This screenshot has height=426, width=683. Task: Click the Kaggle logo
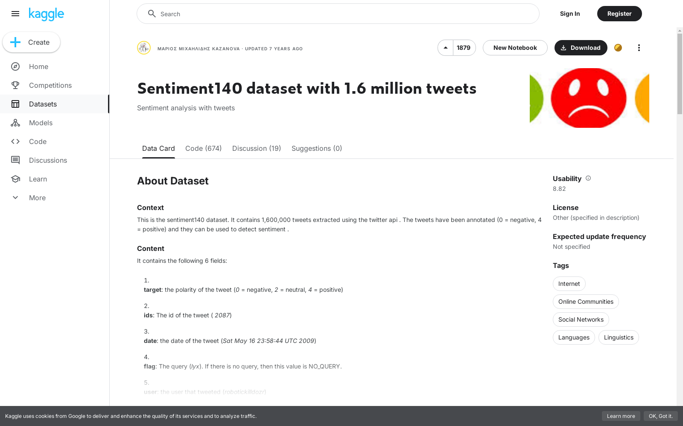pyautogui.click(x=46, y=14)
